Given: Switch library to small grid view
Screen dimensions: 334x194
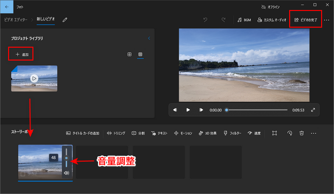Looking at the screenshot, I should pyautogui.click(x=140, y=54).
